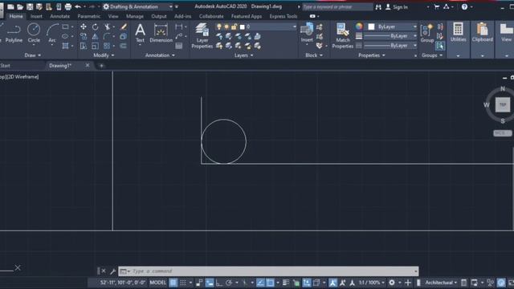514x289 pixels.
Task: Activate the Stretch tool in the Modify panel
Action: pos(84,46)
